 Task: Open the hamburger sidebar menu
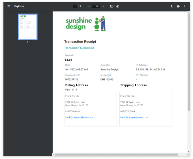point(9,6)
